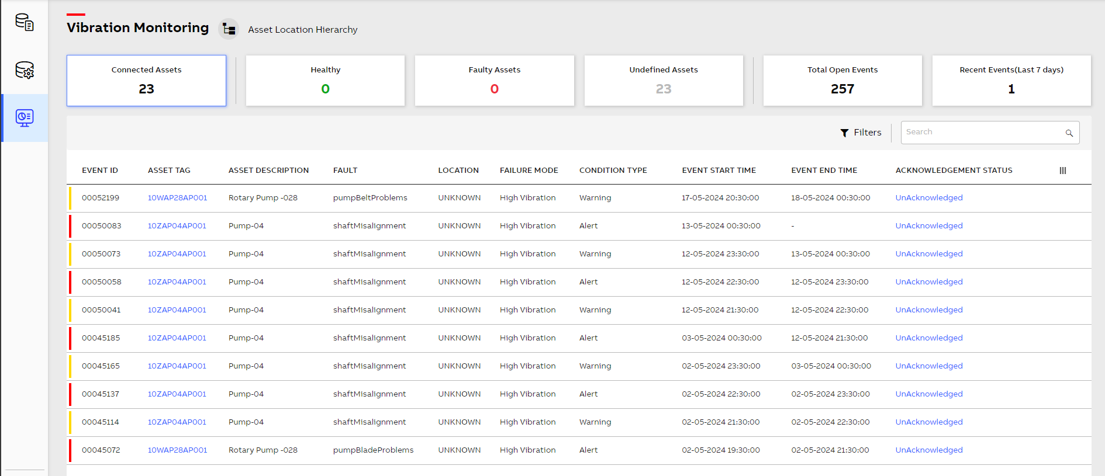Sort by Event Start Time column header
1105x476 pixels.
(719, 171)
